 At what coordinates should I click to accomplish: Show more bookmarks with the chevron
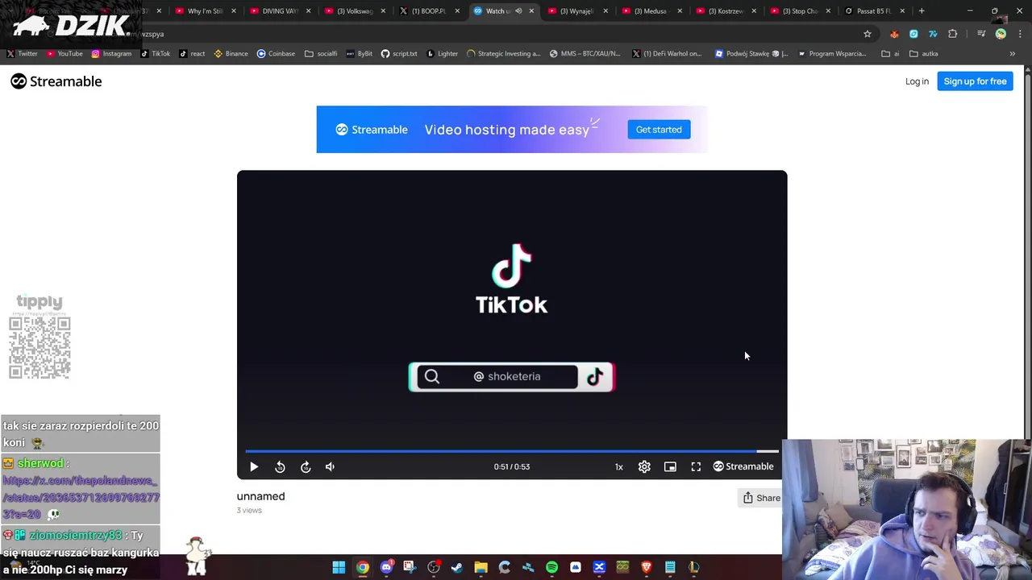coord(1012,54)
